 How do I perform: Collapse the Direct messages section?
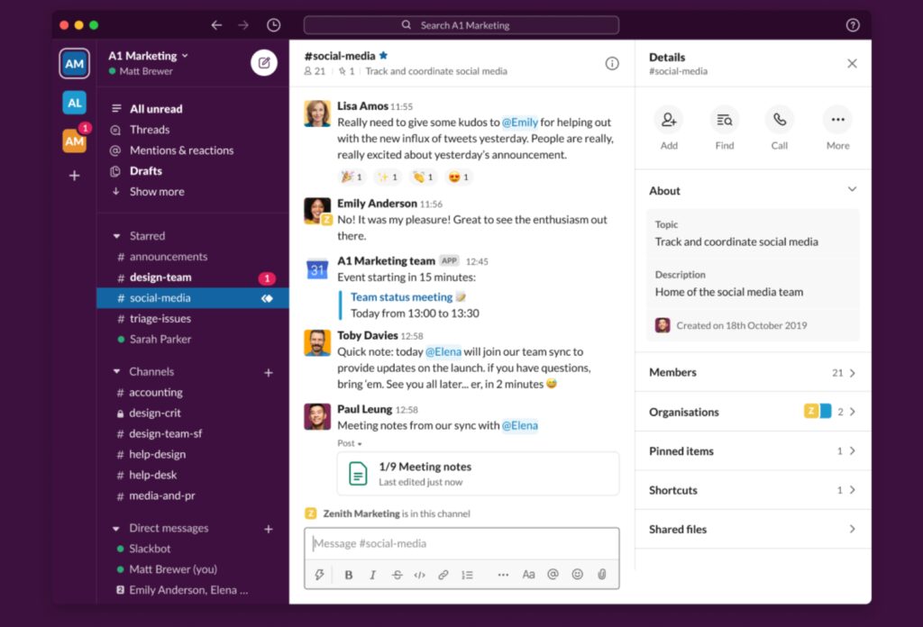point(116,528)
